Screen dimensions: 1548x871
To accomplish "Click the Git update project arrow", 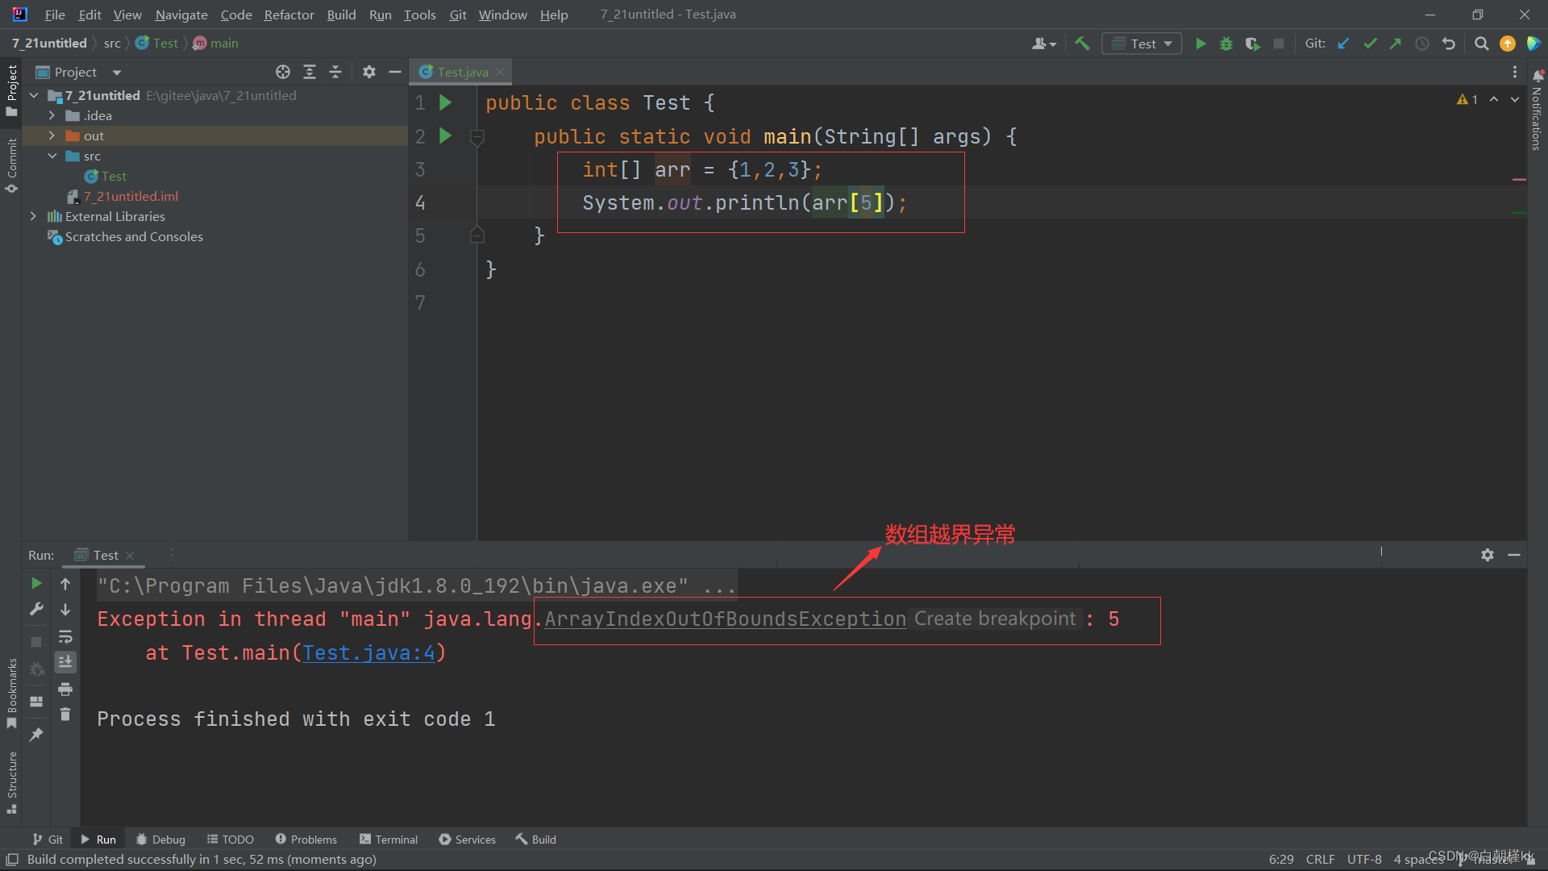I will [x=1343, y=44].
